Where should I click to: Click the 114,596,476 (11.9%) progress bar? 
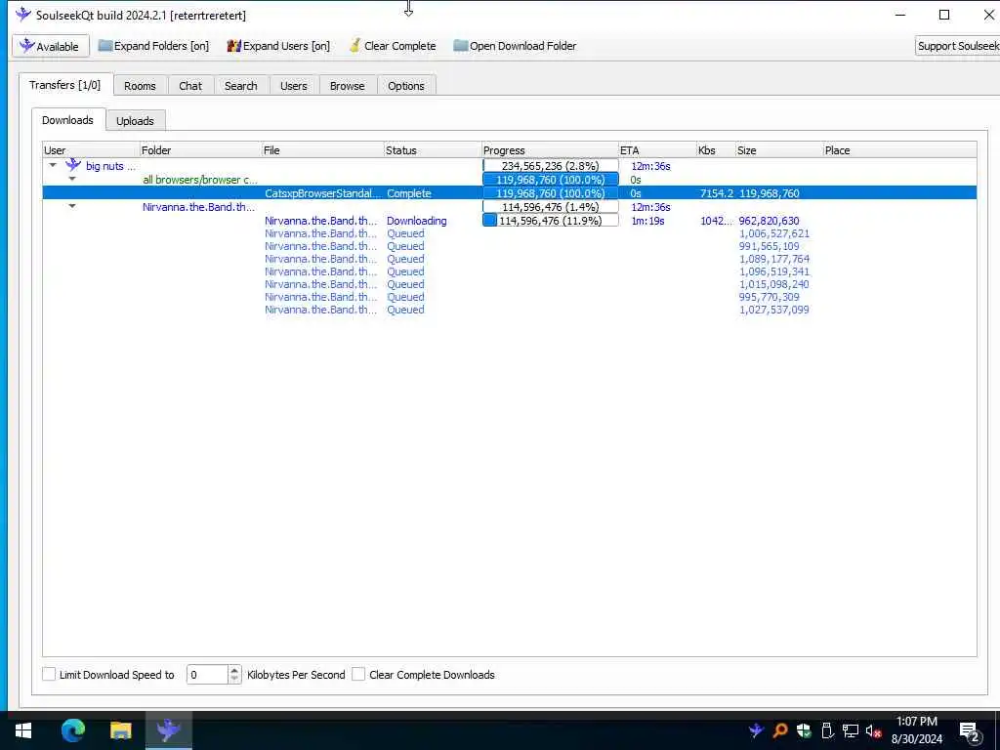[551, 221]
